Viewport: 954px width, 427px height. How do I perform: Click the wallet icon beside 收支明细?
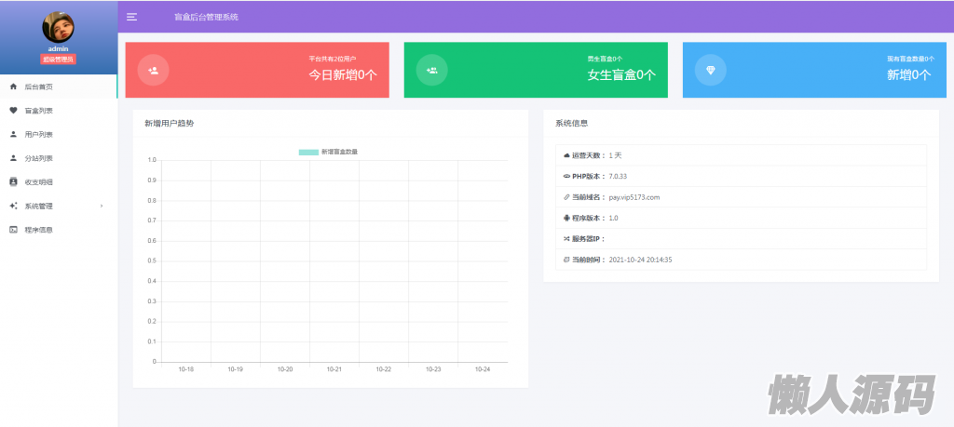13,182
